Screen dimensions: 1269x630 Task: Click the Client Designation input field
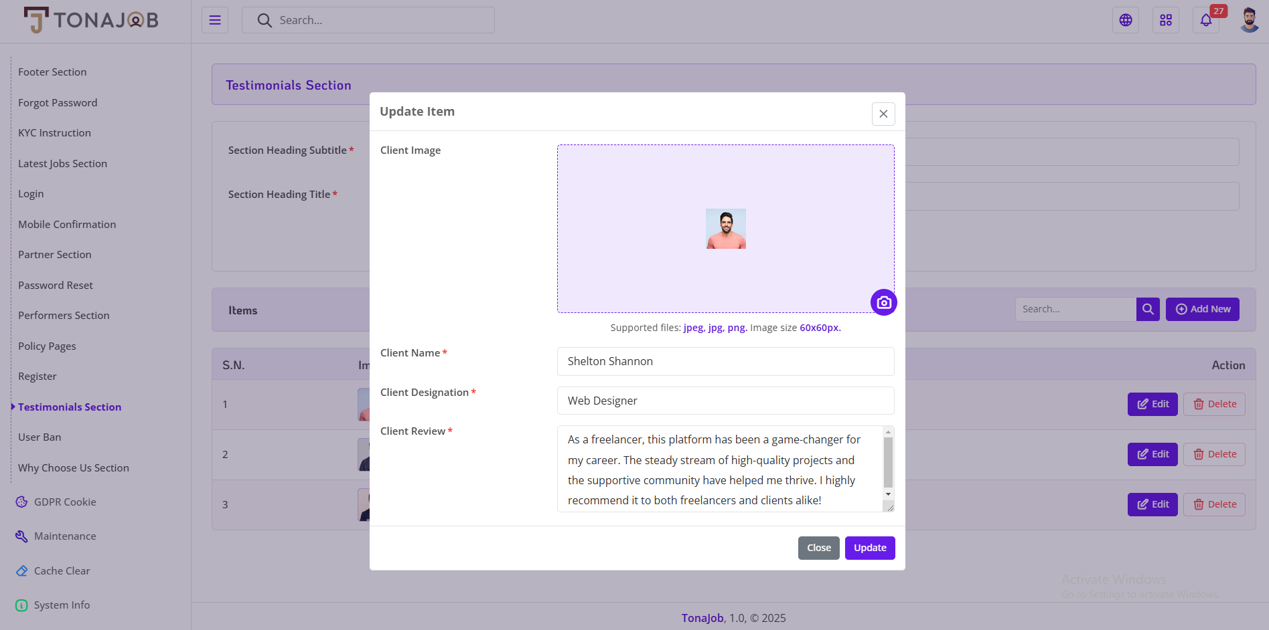[x=725, y=401]
